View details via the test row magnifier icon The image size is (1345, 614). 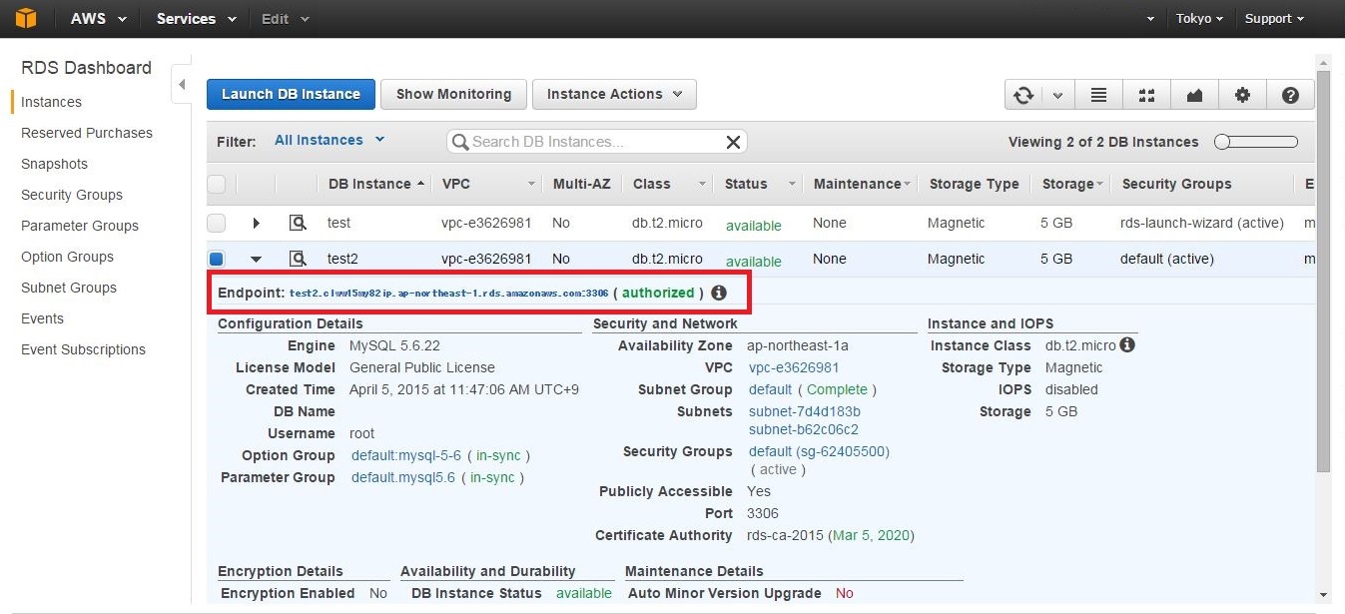[298, 223]
